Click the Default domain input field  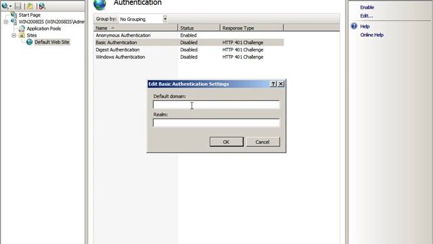[x=216, y=104]
